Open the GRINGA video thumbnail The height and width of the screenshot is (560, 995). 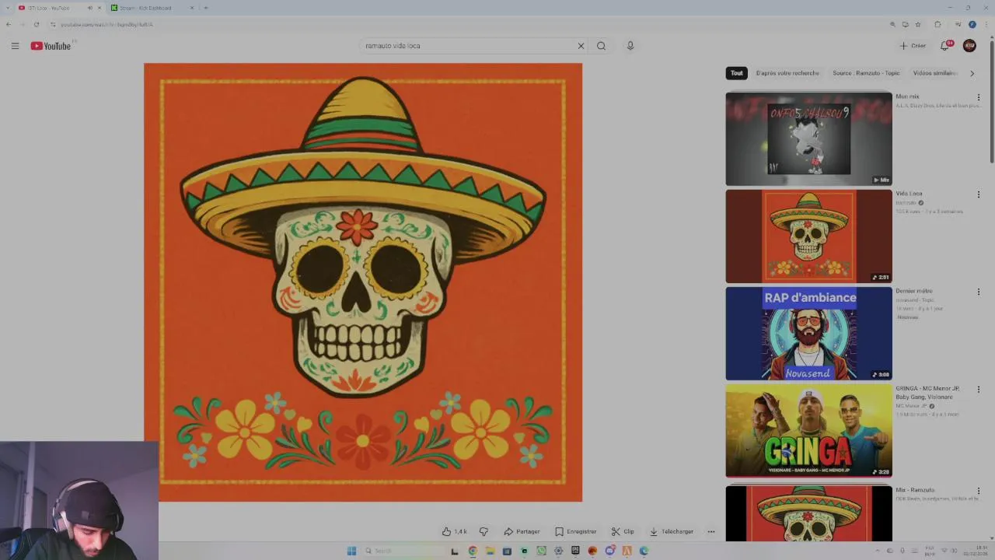808,431
